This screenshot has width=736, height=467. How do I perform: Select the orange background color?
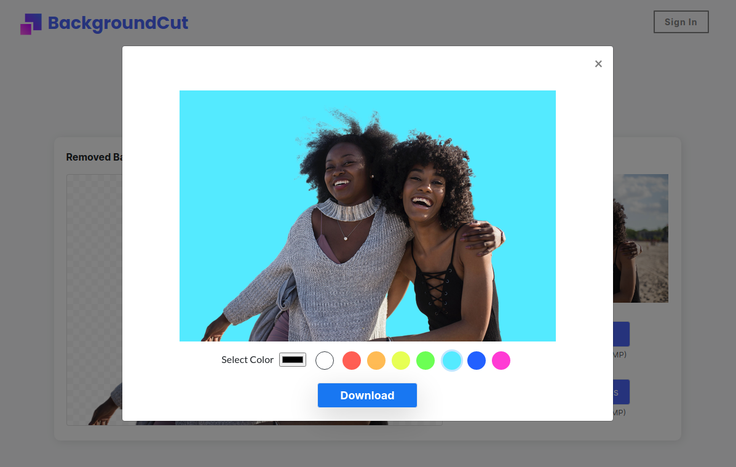click(x=376, y=361)
